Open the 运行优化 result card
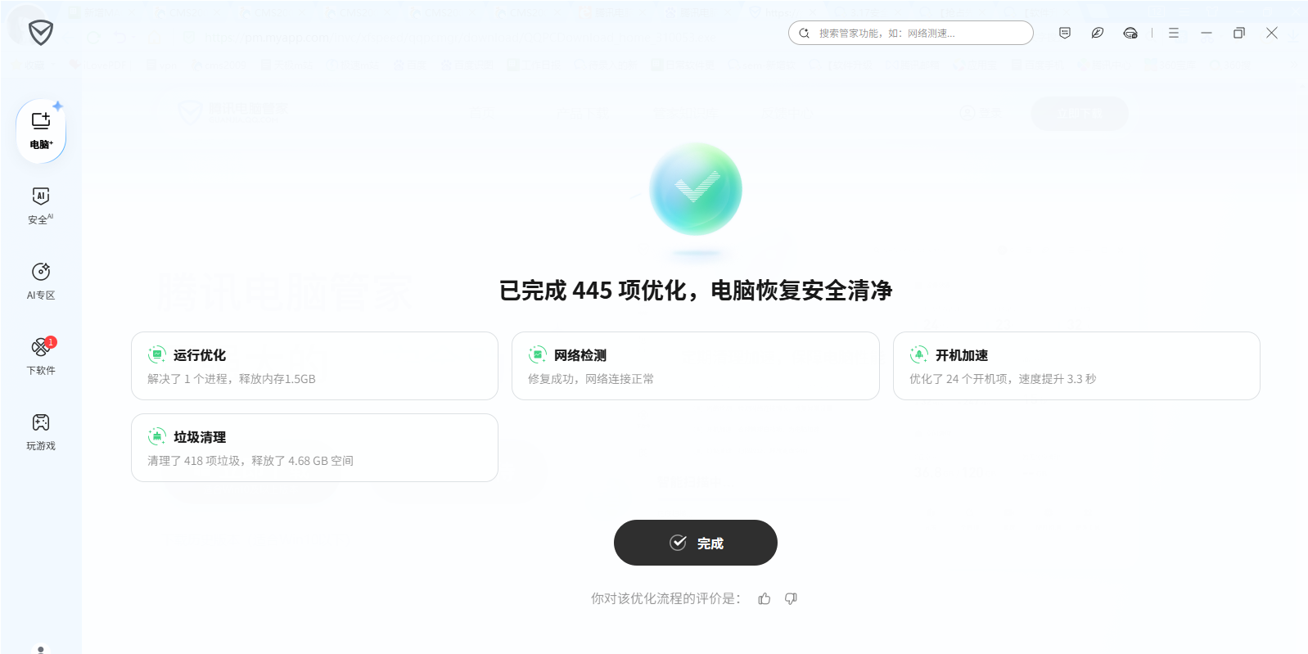Screen dimensions: 1308x654 pyautogui.click(x=314, y=366)
